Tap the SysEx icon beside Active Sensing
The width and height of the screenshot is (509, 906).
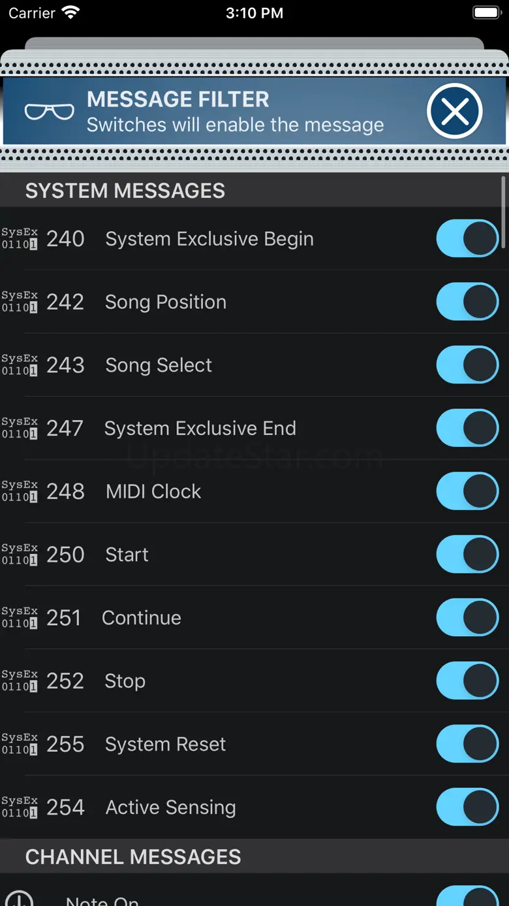point(20,807)
